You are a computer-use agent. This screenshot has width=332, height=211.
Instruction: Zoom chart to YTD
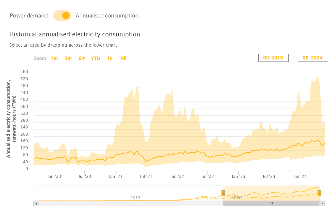(x=96, y=58)
